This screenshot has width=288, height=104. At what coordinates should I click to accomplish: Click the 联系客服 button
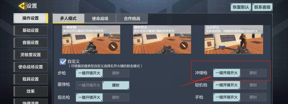point(262,7)
